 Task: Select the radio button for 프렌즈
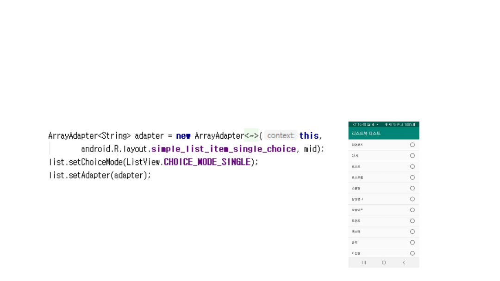[412, 221]
